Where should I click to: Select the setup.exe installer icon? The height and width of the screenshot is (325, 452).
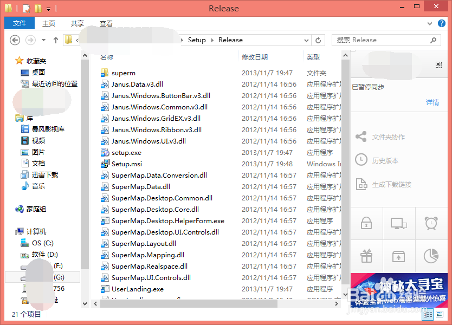[x=105, y=152]
